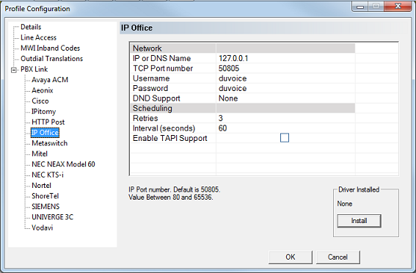Select Details in the tree
Image resolution: width=416 pixels, height=273 pixels.
click(x=31, y=27)
